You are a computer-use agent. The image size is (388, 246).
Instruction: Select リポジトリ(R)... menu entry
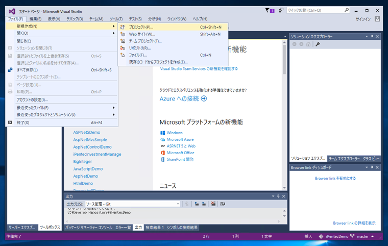173,48
